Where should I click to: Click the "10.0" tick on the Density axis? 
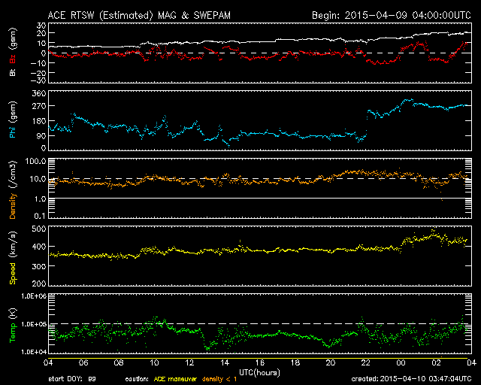click(x=38, y=179)
